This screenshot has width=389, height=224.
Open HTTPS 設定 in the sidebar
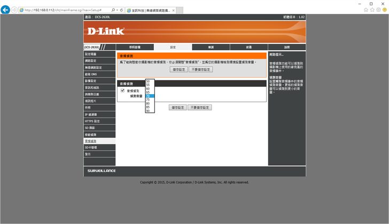pyautogui.click(x=99, y=121)
